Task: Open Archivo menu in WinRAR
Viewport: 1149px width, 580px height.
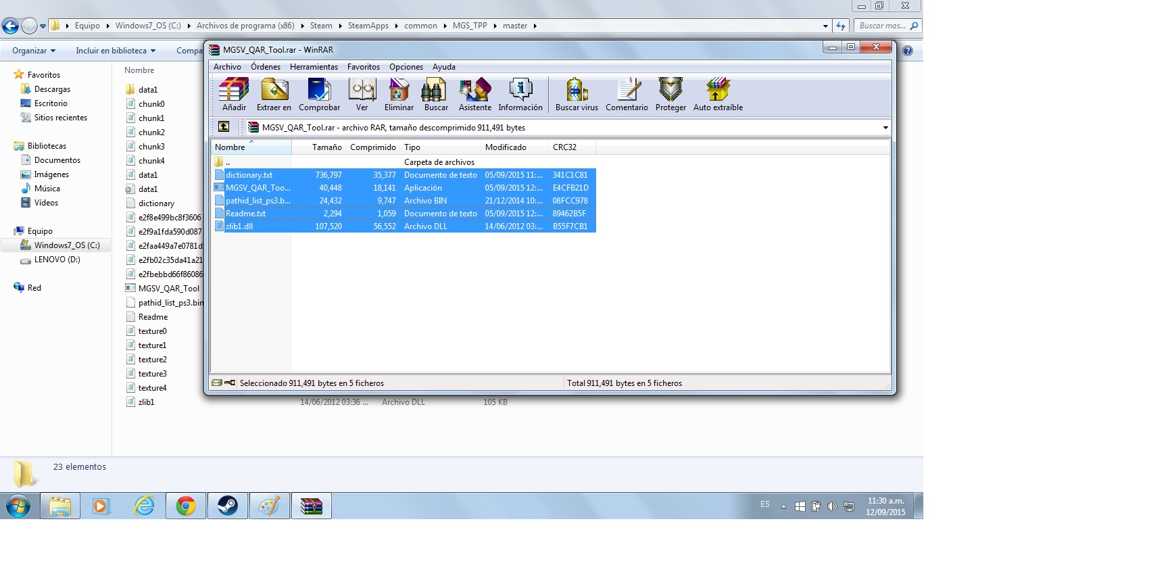Action: coord(227,67)
